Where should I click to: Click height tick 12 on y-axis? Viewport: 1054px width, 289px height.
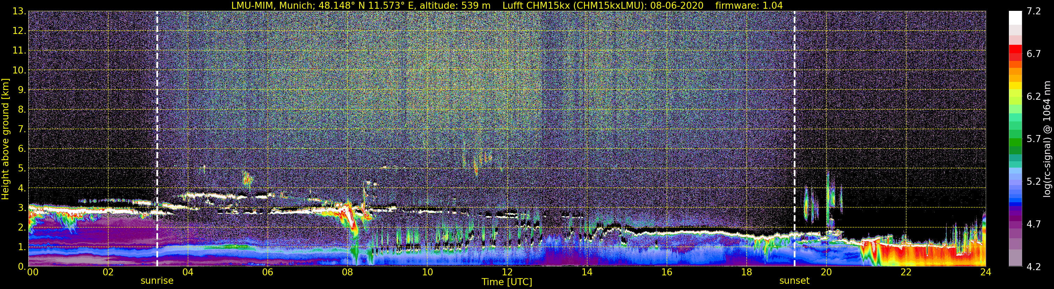[19, 31]
